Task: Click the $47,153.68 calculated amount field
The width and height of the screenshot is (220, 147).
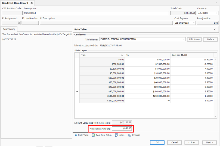Action: pyautogui.click(x=122, y=123)
